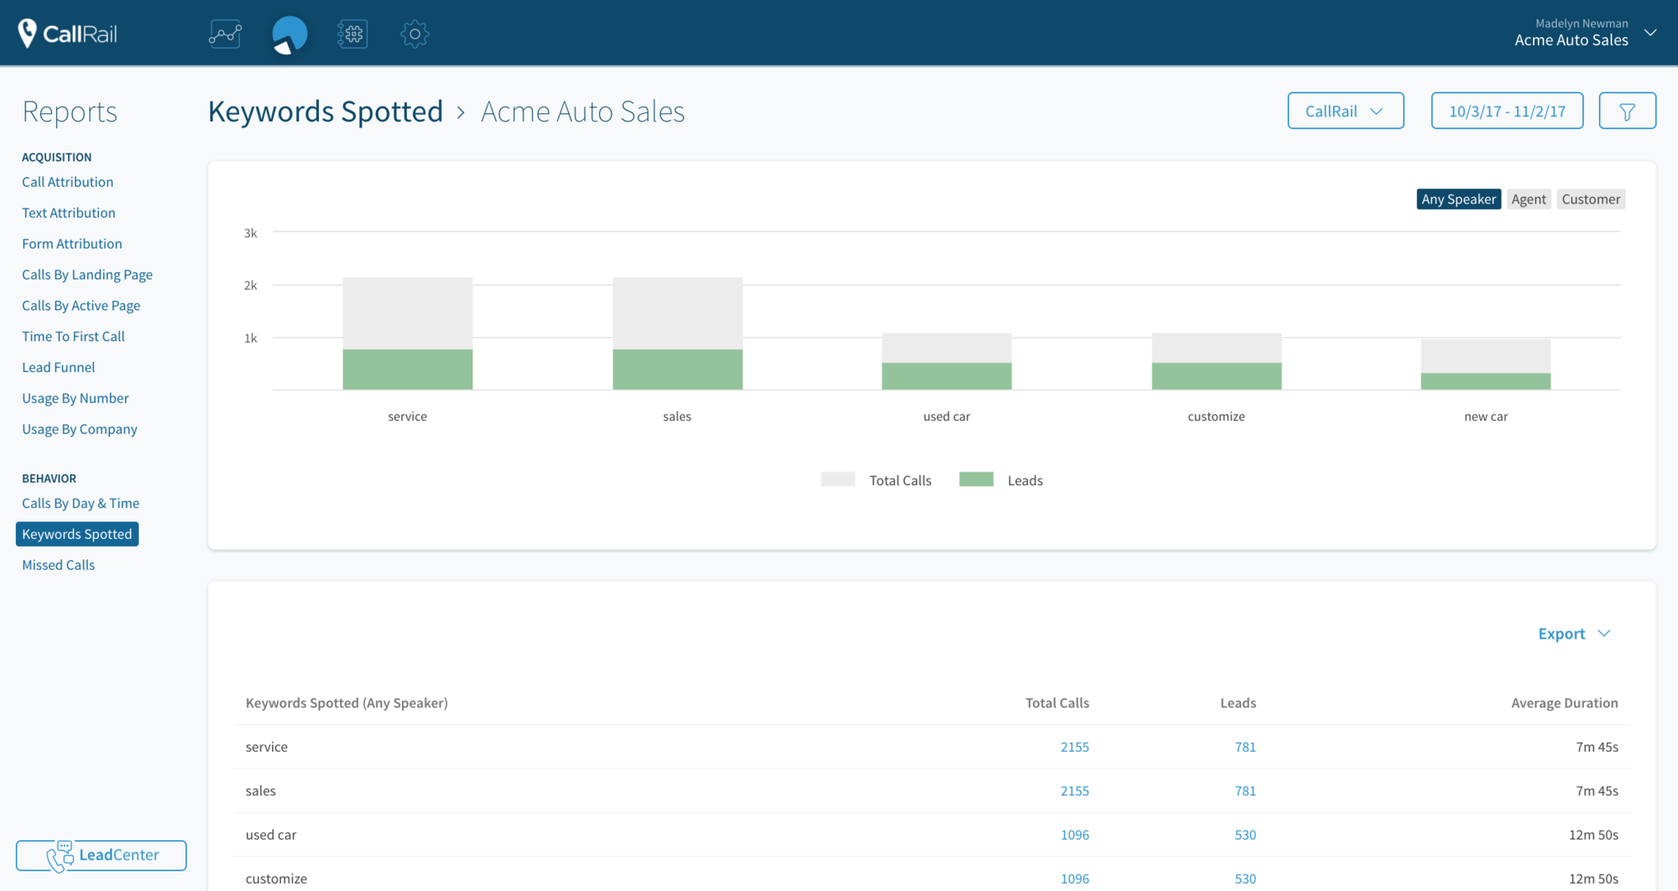Open Calls By Landing Page report
The width and height of the screenshot is (1678, 891).
pyautogui.click(x=87, y=275)
